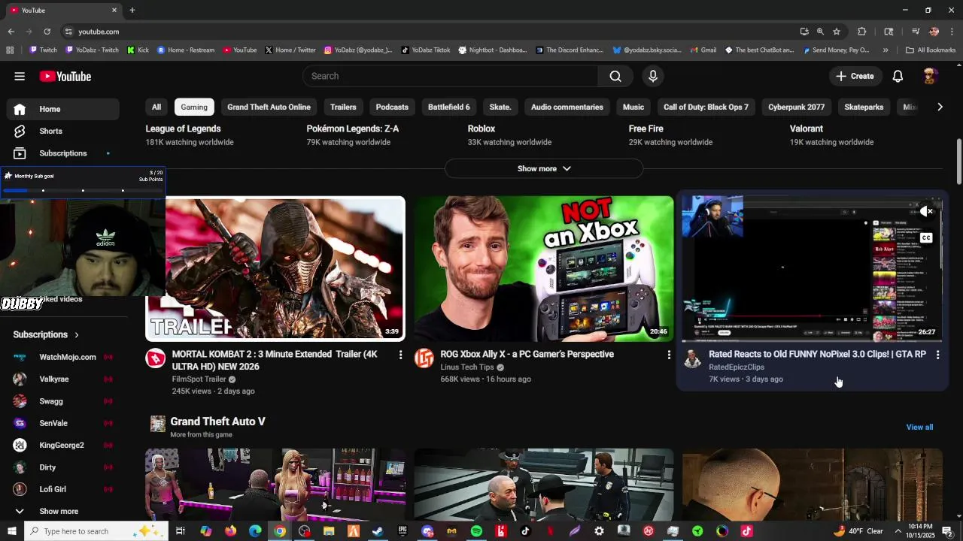Open TikTok app from taskbar
Screen dimensions: 963x541
(525, 531)
